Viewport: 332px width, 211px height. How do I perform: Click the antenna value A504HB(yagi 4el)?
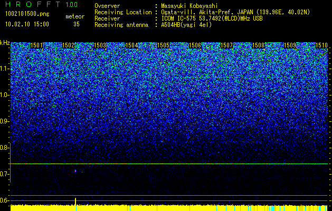click(x=186, y=25)
